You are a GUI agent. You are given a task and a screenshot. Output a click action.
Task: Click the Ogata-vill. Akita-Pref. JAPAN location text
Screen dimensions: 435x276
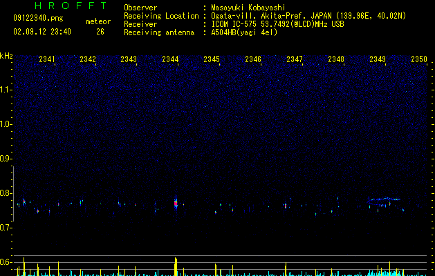tap(271, 16)
